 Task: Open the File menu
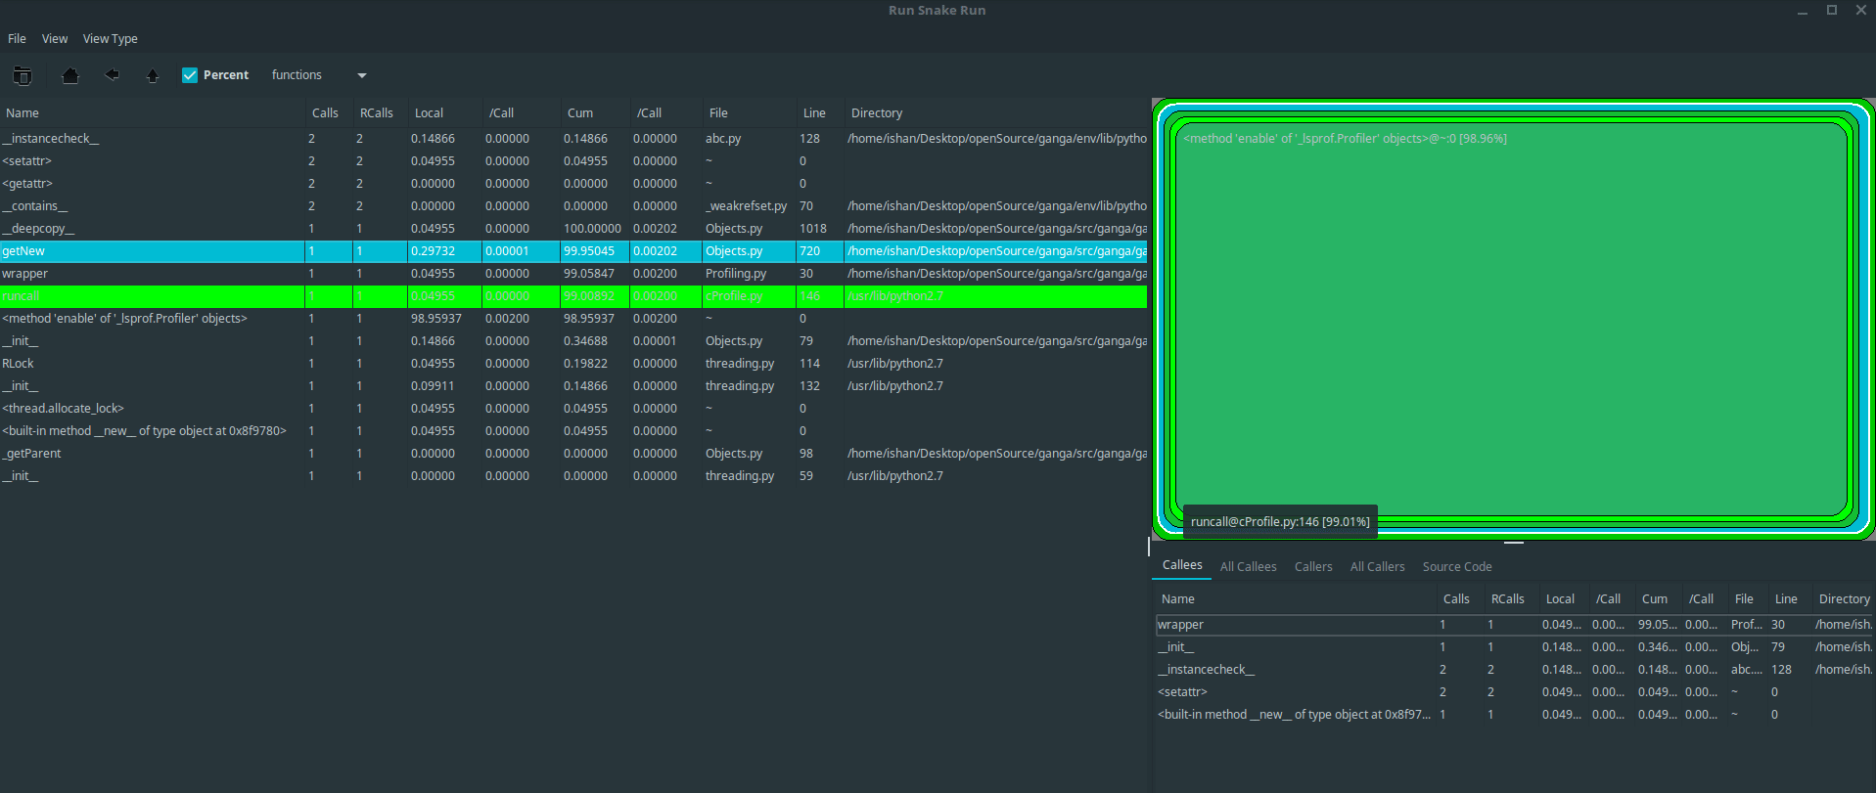(17, 39)
